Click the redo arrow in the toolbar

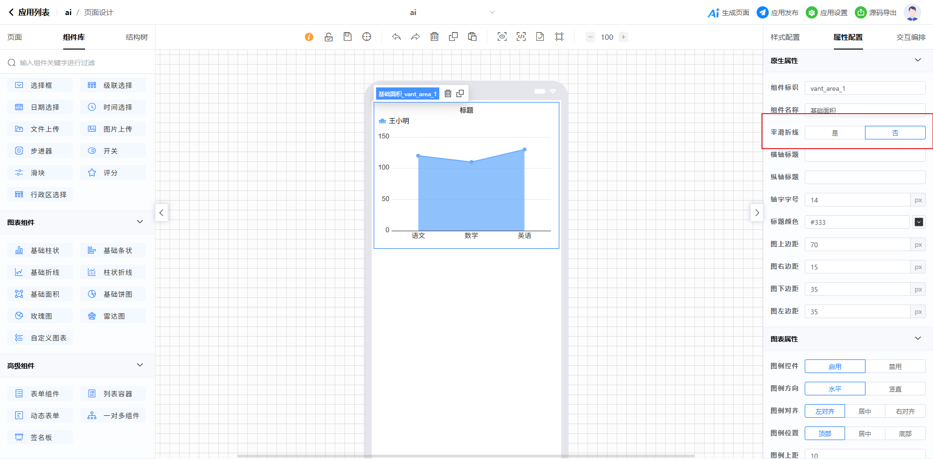415,37
